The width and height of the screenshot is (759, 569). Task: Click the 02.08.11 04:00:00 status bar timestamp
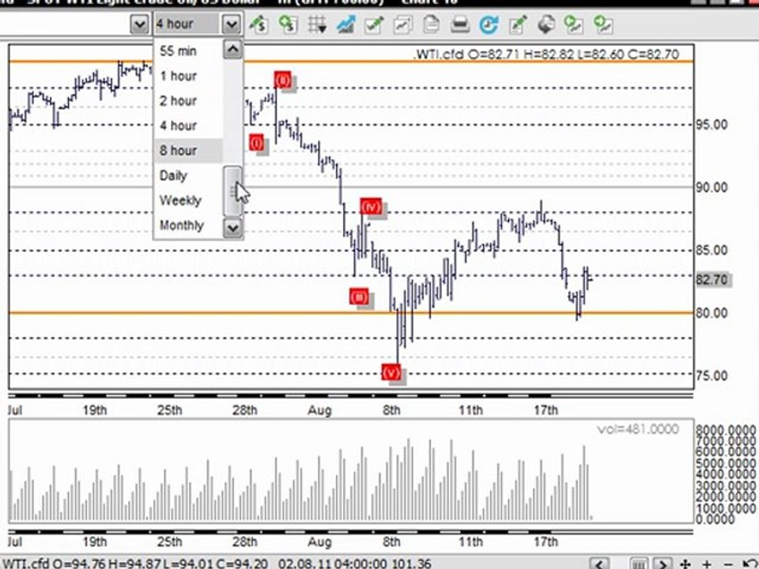click(x=333, y=564)
